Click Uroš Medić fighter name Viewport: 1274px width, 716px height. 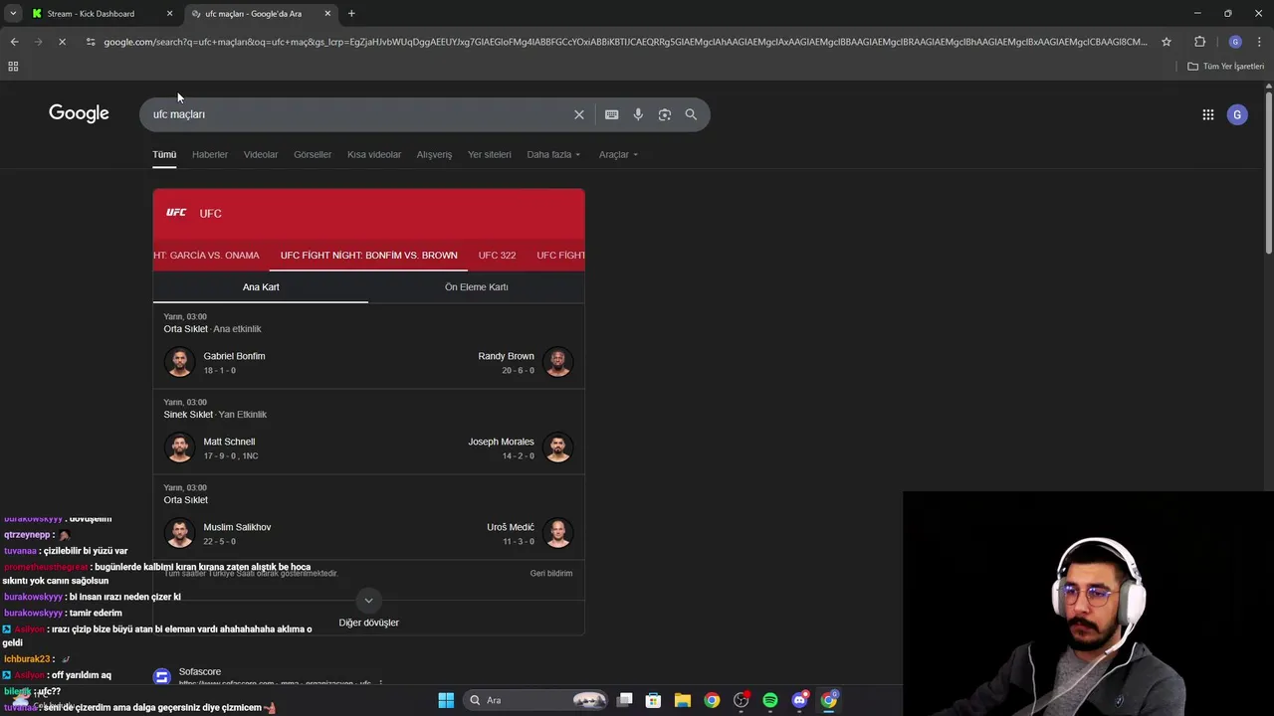(x=511, y=527)
